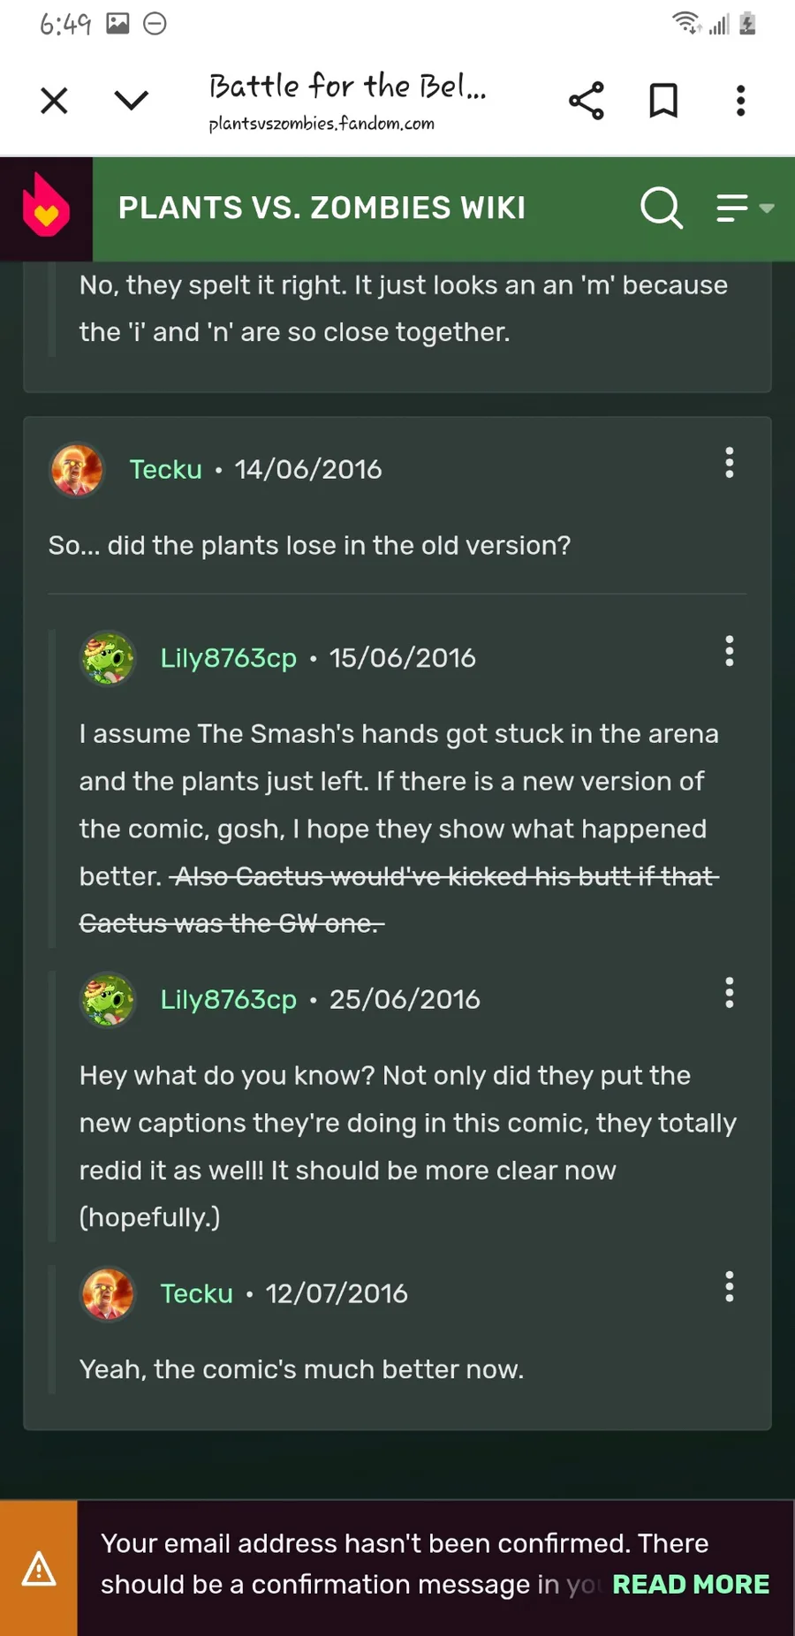The width and height of the screenshot is (795, 1636).
Task: Expand the browser tab chevron down arrow
Action: click(x=132, y=101)
